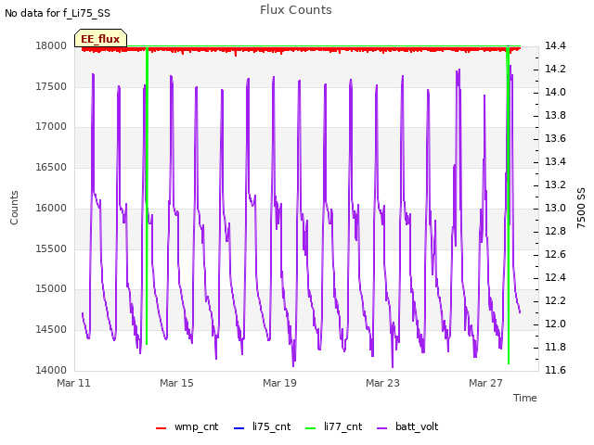Click the 12.2 right axis tick label
Screen dimensions: 594x445
(555, 300)
